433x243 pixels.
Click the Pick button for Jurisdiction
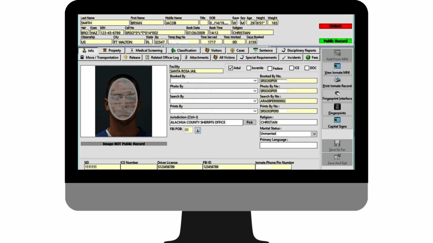(x=249, y=122)
